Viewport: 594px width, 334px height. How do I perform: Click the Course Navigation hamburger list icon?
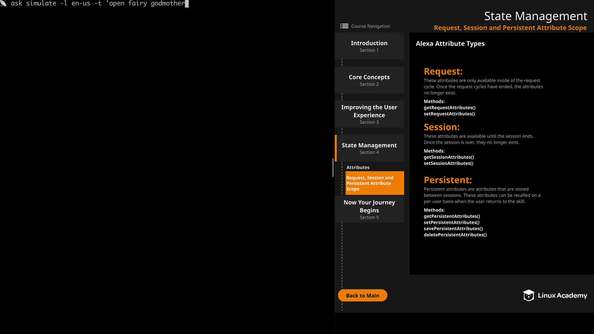[344, 26]
